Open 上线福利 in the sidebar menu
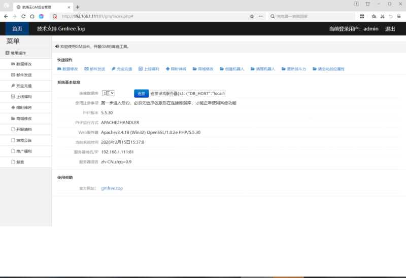Screen dimensions: 406x278 (x=26, y=97)
